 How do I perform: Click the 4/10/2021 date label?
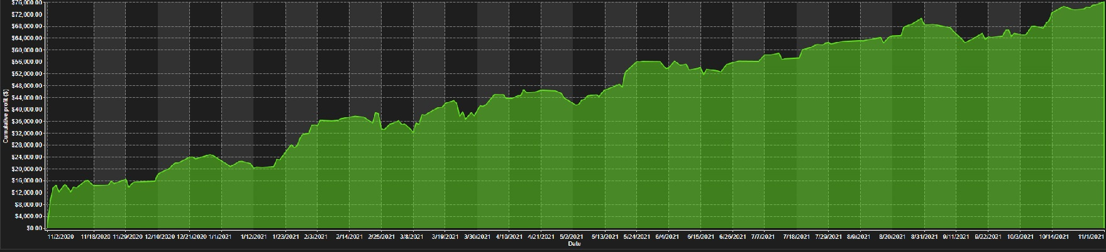point(509,238)
